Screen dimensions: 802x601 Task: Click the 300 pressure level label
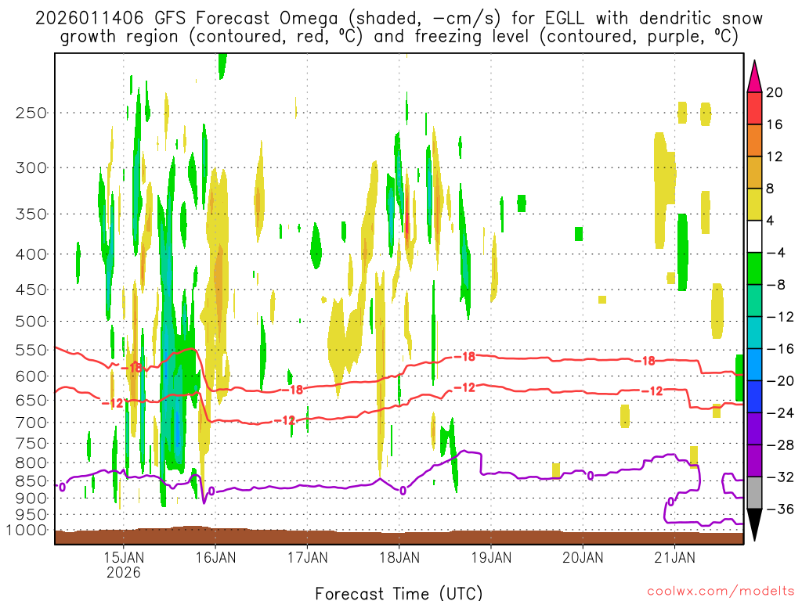point(31,167)
